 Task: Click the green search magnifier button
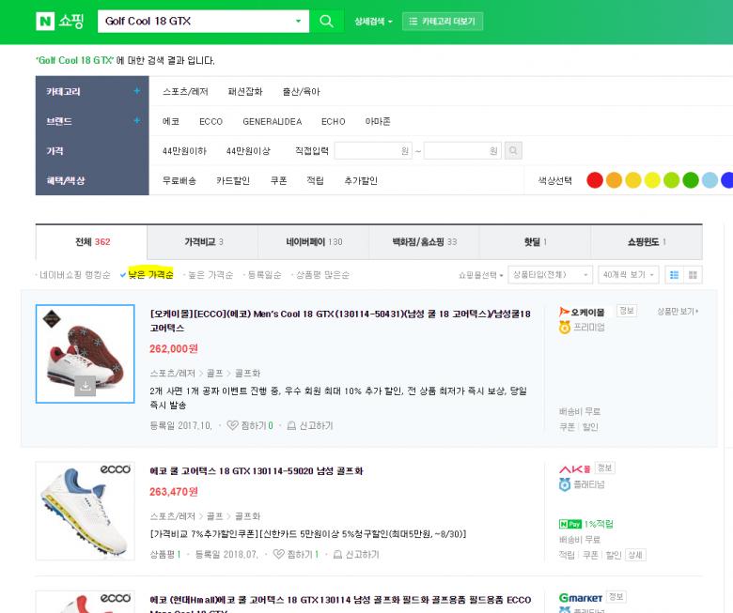point(326,21)
